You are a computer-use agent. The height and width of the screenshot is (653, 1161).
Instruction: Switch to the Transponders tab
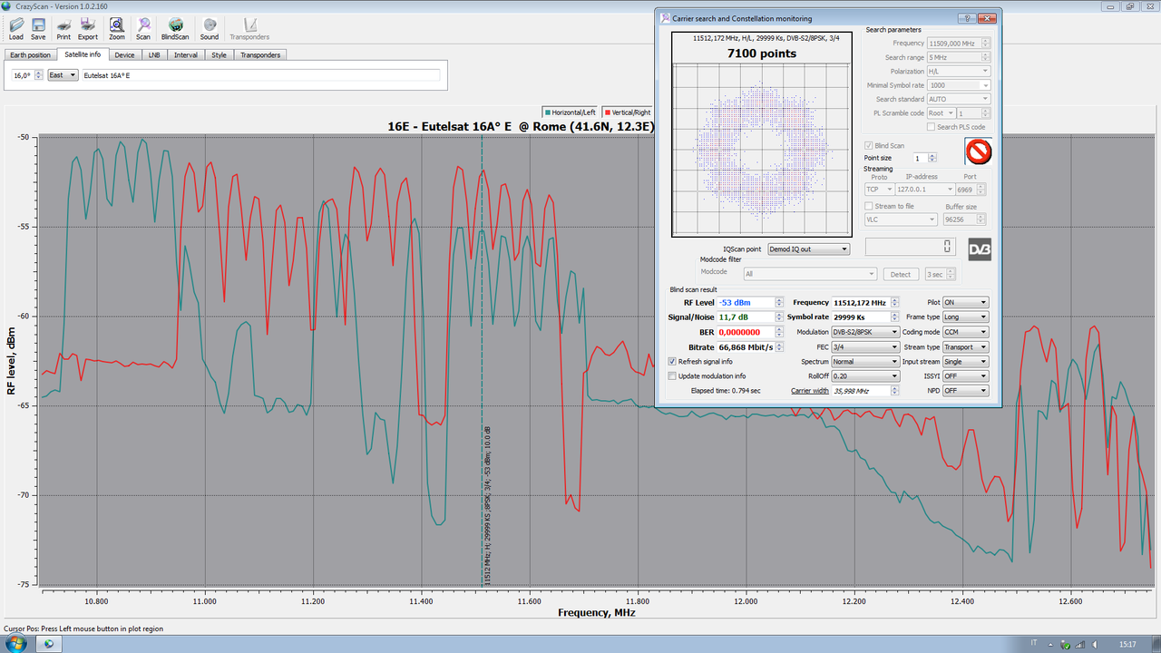(x=260, y=54)
